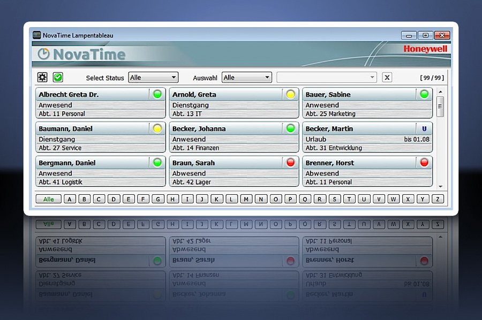The height and width of the screenshot is (320, 482).
Task: Filter names by letter R
Action: (320, 199)
